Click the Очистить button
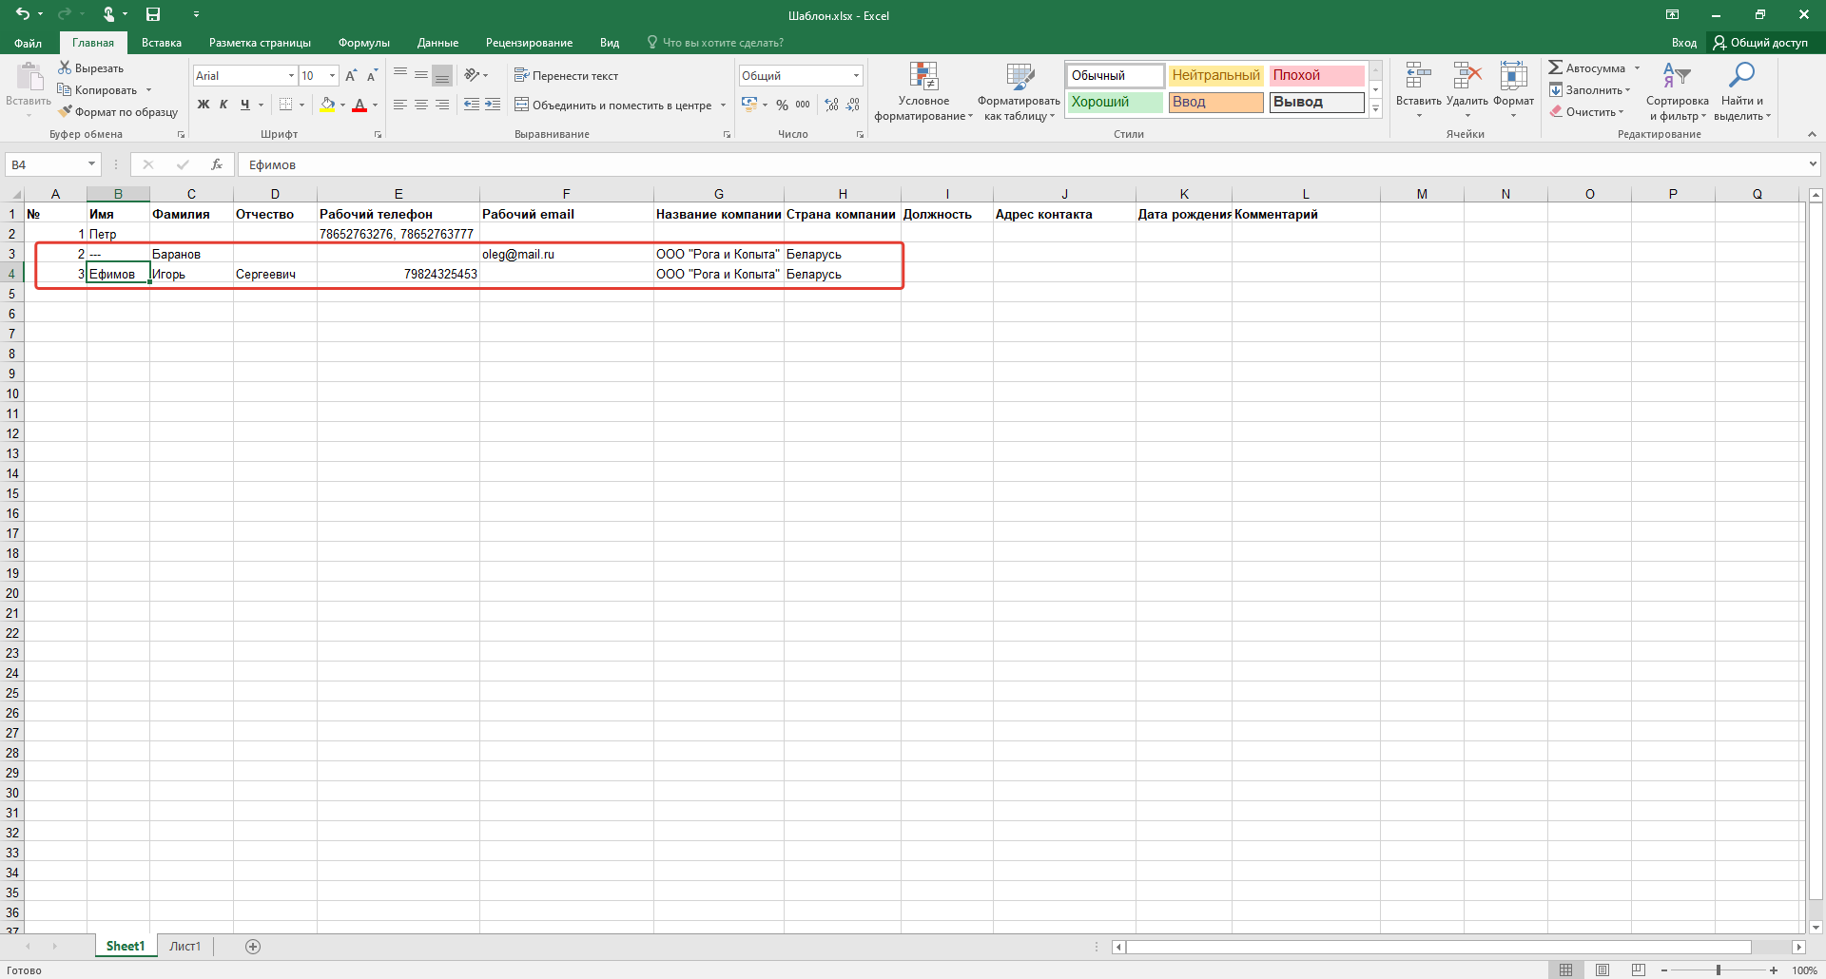Viewport: 1826px width, 979px height. (x=1586, y=111)
